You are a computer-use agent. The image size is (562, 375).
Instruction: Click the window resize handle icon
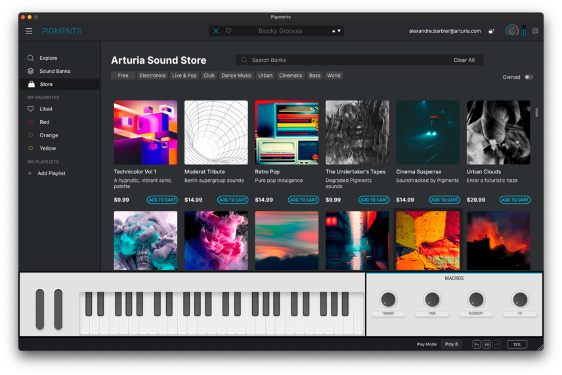point(540,347)
